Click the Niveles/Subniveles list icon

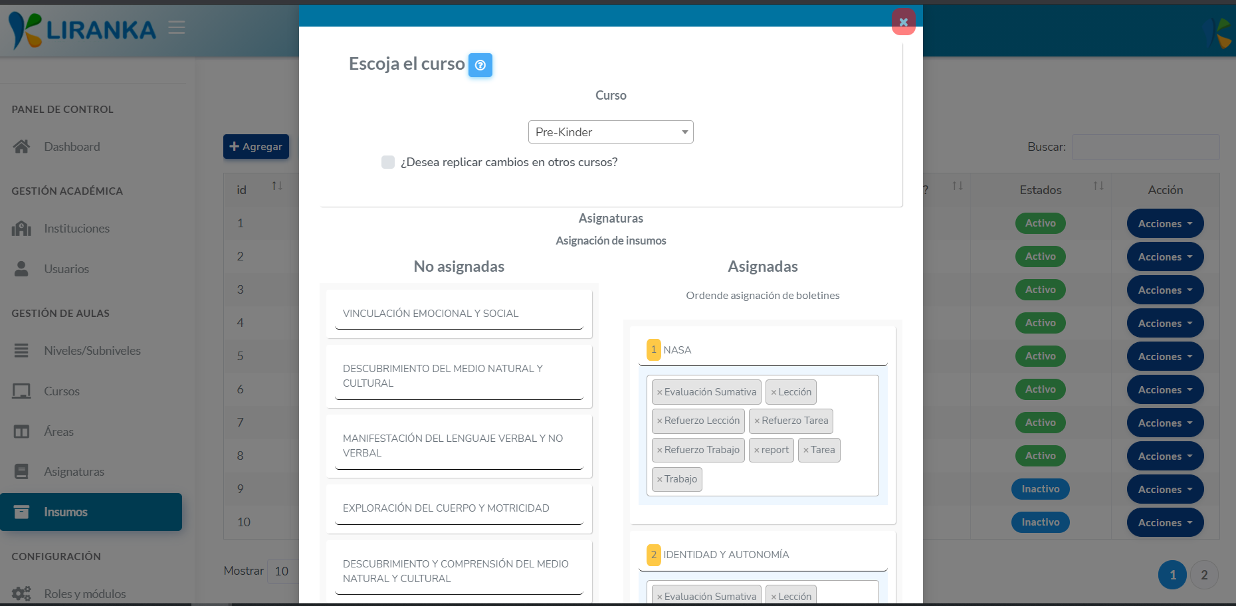(22, 350)
